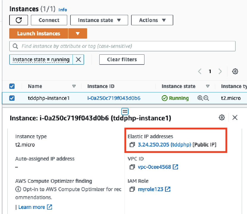Focus the Find instance search field
This screenshot has width=247, height=214.
pos(122,46)
